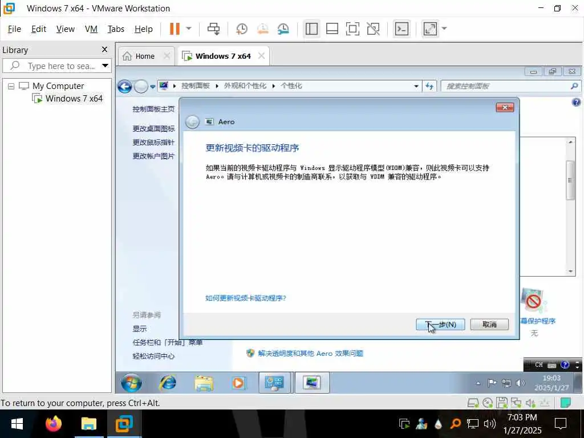Open host Windows Start button
Screen dimensions: 584x438
pos(17,424)
